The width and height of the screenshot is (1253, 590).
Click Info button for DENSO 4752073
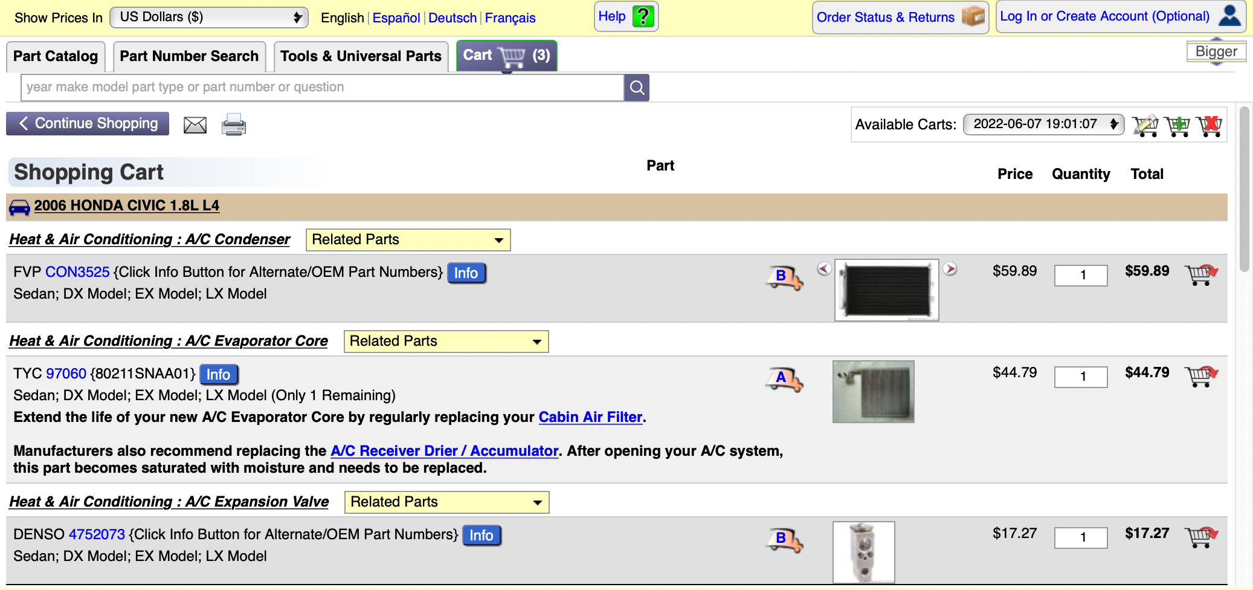(482, 536)
